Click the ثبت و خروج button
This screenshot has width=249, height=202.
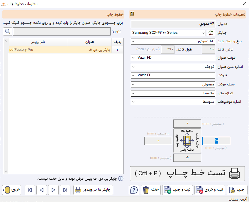click(x=210, y=190)
